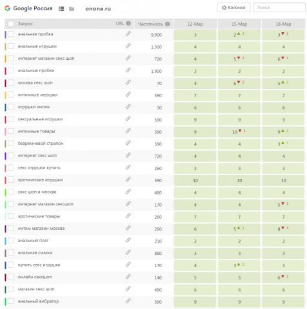This screenshot has height=309, width=307.
Task: Open URL link icon for интернет магазин сексшоп
Action: click(x=128, y=203)
